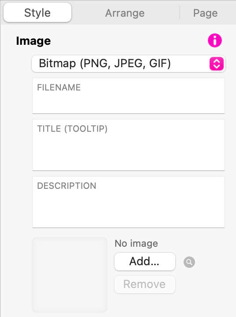Focus the DESCRIPTION text area
The width and height of the screenshot is (236, 317).
tap(129, 202)
